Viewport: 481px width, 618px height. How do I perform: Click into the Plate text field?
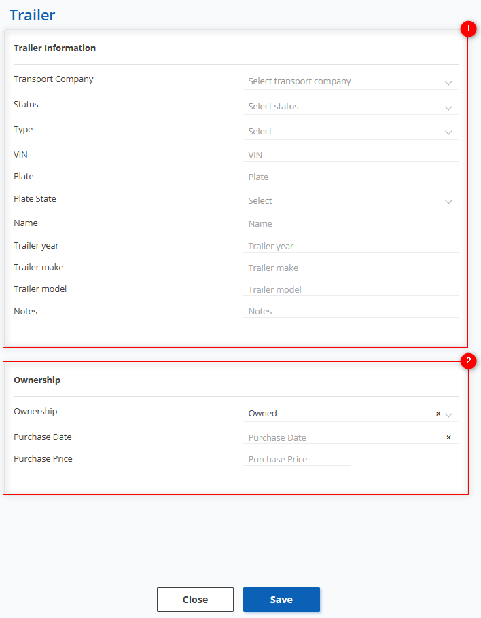point(350,177)
